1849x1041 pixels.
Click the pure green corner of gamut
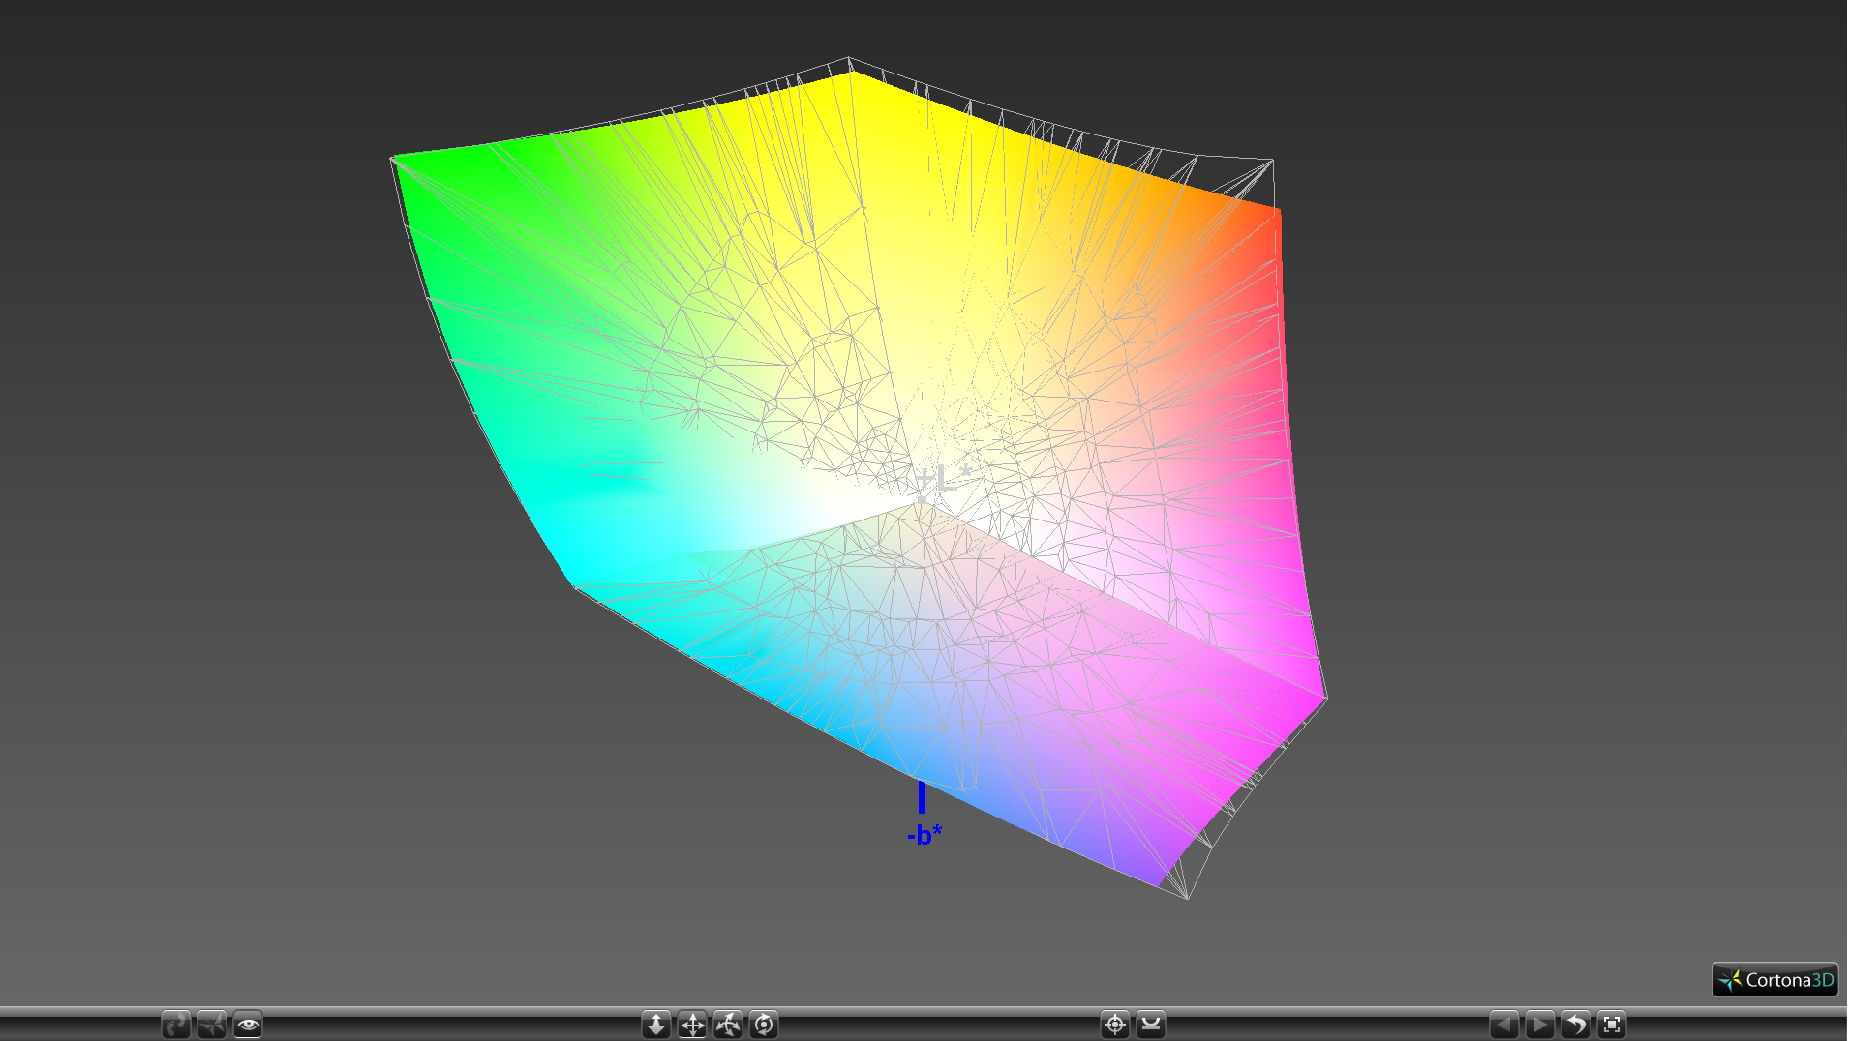pos(399,160)
